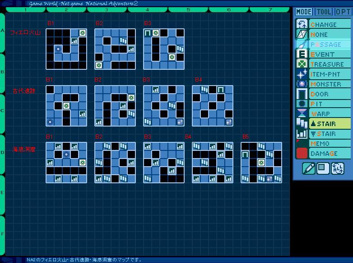This screenshot has height=263, width=353.
Task: Pick the replace-all tool beside rectangle
Action: [337, 168]
